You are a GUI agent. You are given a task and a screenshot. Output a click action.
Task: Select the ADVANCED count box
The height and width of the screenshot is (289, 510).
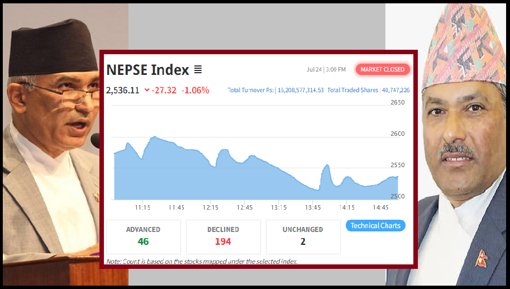(x=143, y=236)
